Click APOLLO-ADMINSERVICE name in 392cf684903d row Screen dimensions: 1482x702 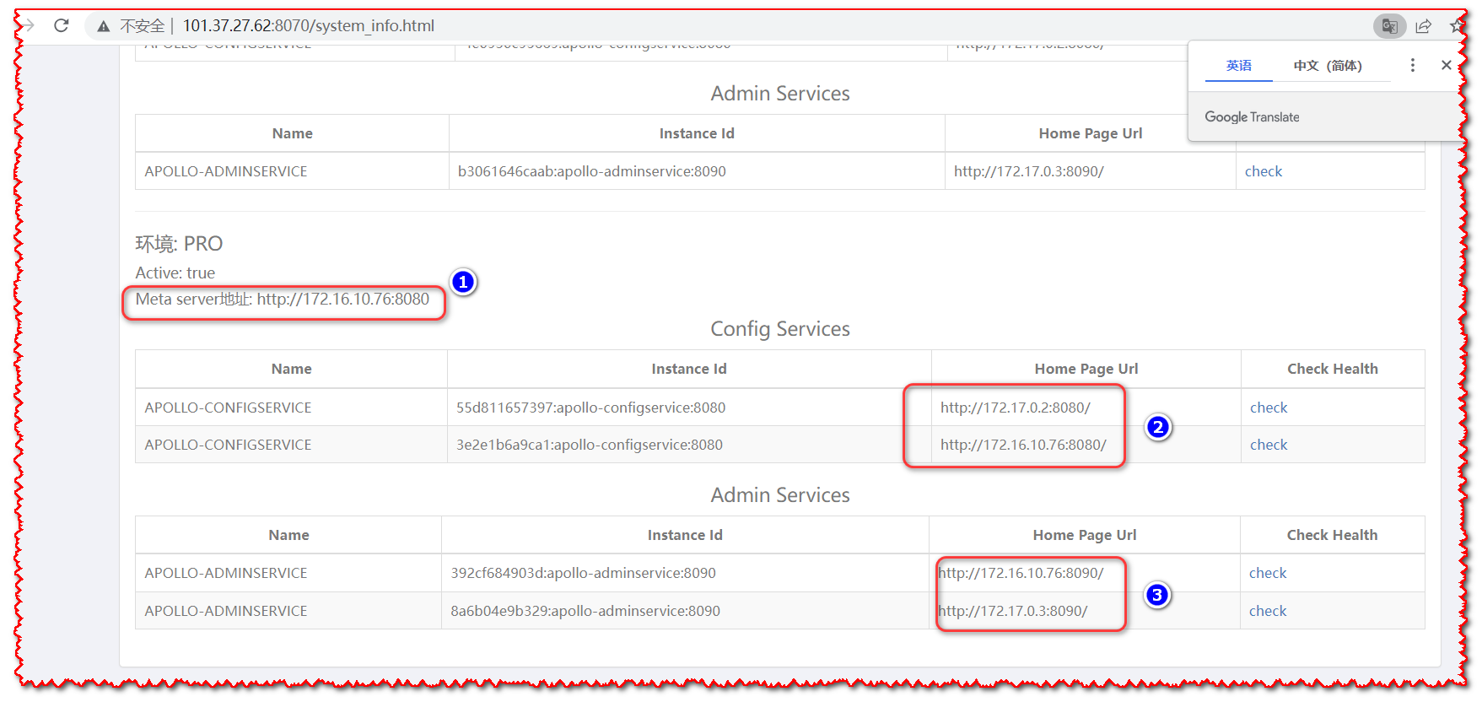click(x=226, y=573)
